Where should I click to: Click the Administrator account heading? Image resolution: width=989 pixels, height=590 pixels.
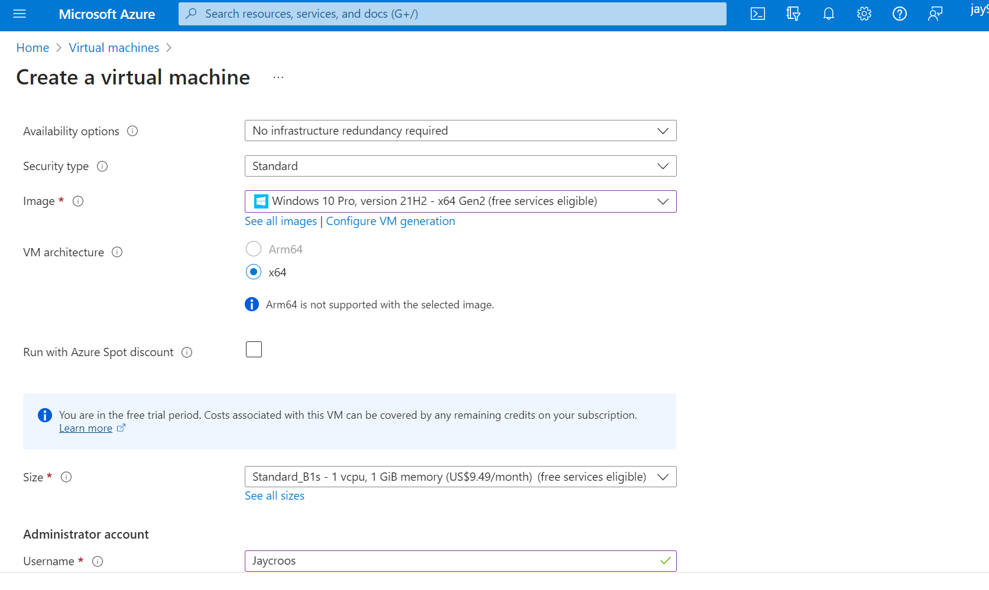point(86,534)
